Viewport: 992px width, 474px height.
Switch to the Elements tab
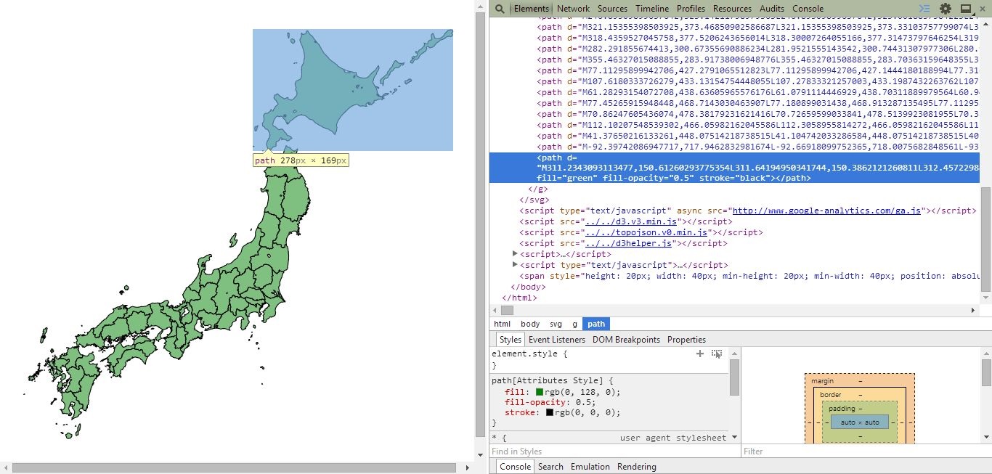tap(532, 9)
